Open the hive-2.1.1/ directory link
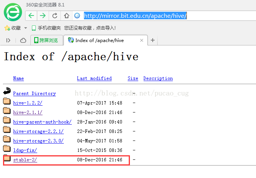The height and width of the screenshot is (178, 256). [28, 112]
